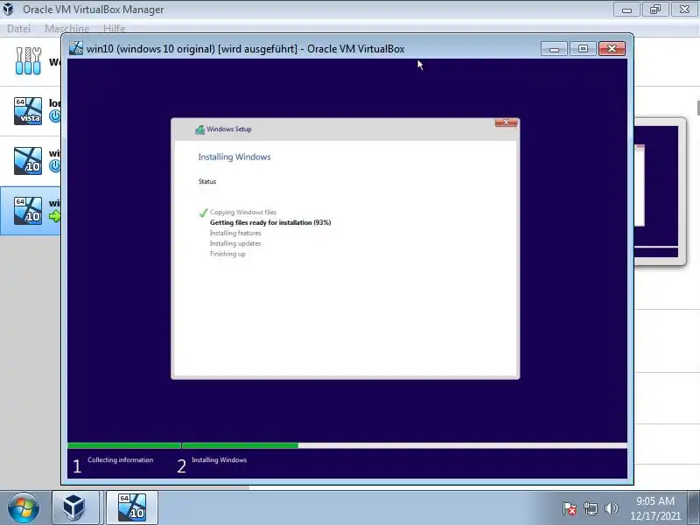The image size is (700, 525).
Task: Click the 'Installing features' step
Action: (x=235, y=233)
